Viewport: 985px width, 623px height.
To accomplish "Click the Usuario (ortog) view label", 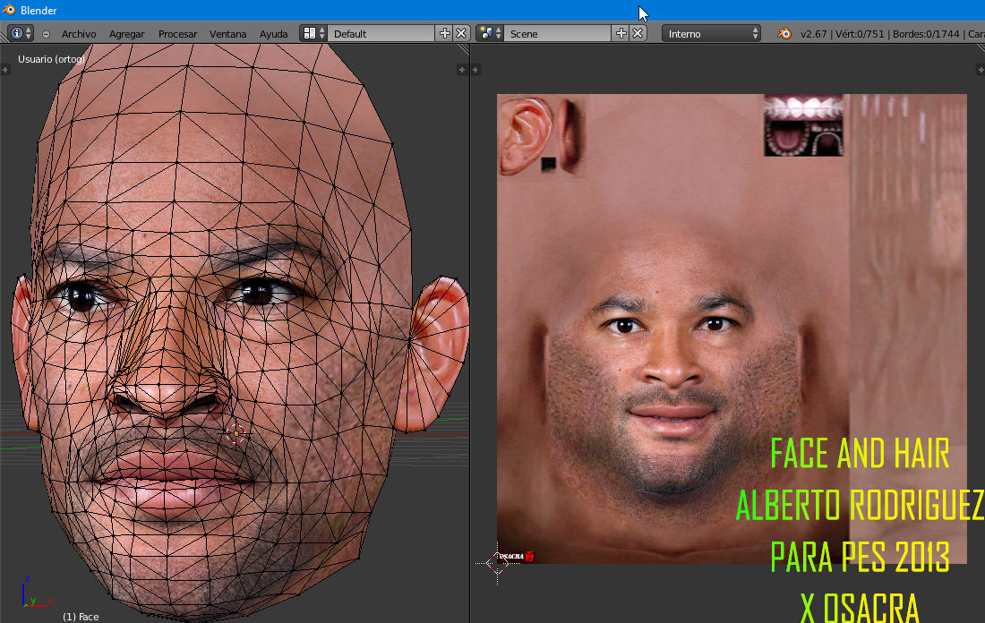I will tap(51, 59).
